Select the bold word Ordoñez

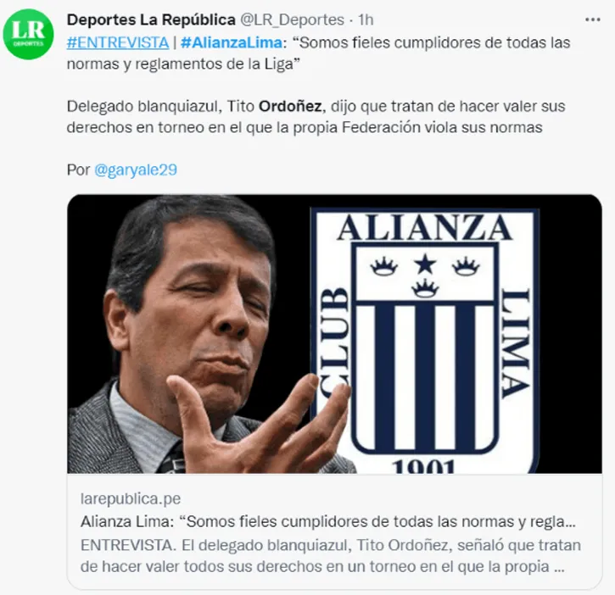[x=290, y=106]
